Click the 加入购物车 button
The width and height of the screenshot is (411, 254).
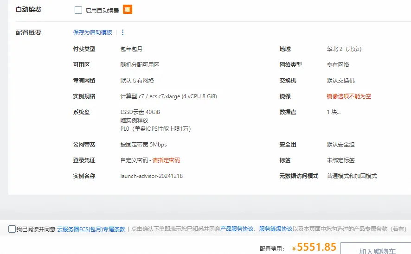pyautogui.click(x=376, y=250)
